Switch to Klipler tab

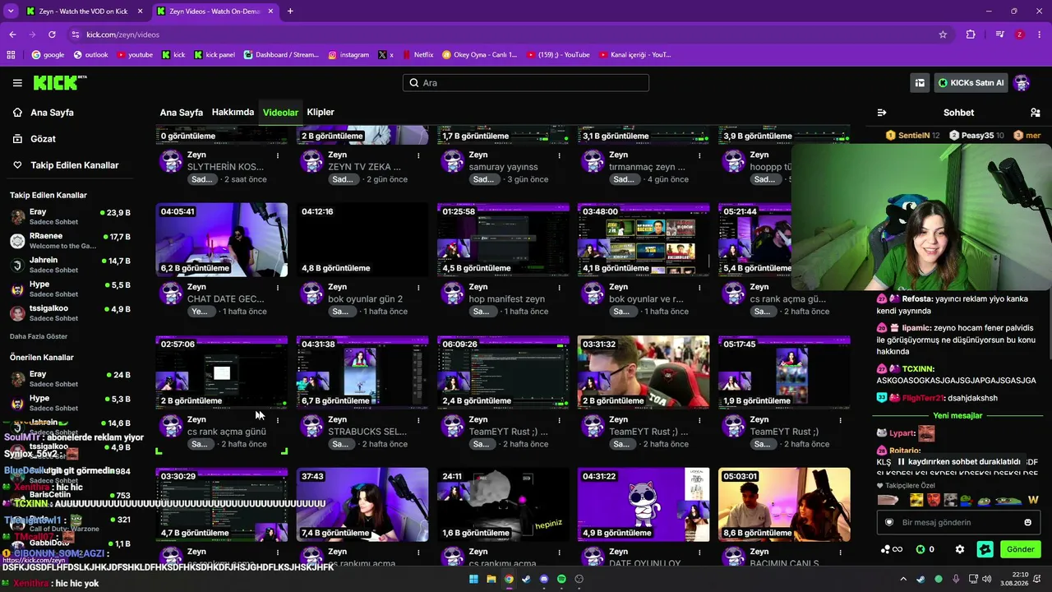[x=321, y=112]
